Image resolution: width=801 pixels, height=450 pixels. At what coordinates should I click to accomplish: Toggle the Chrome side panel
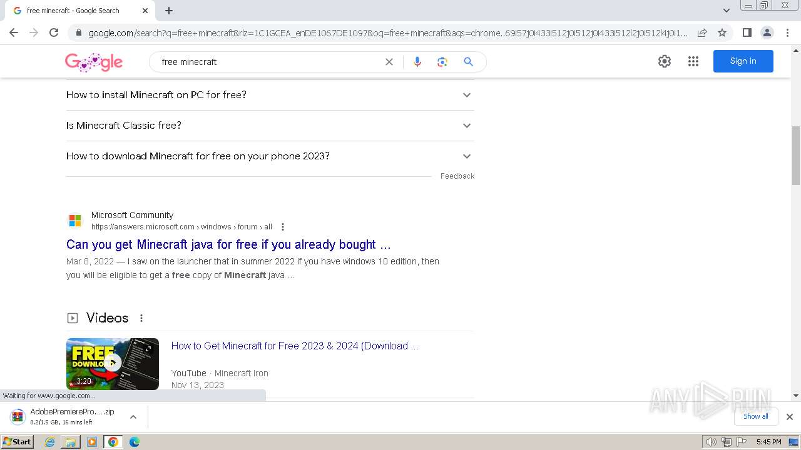point(747,32)
